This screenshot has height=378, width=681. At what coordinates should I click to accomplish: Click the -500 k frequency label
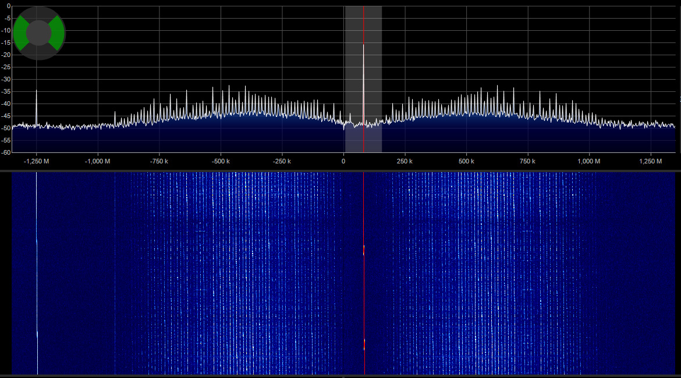(x=221, y=162)
